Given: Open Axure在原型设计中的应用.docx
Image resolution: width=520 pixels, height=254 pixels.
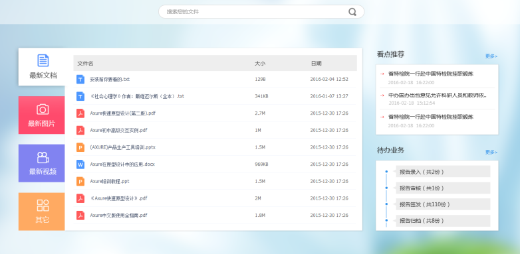Looking at the screenshot, I should tap(122, 164).
